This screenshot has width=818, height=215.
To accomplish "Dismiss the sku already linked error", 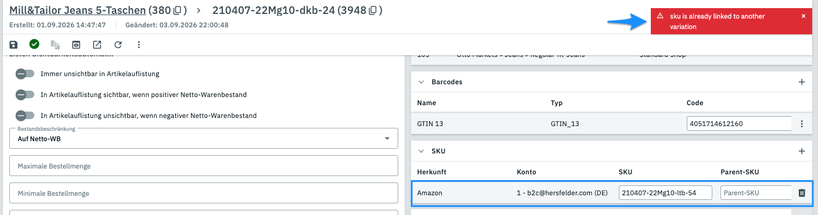I will point(803,16).
